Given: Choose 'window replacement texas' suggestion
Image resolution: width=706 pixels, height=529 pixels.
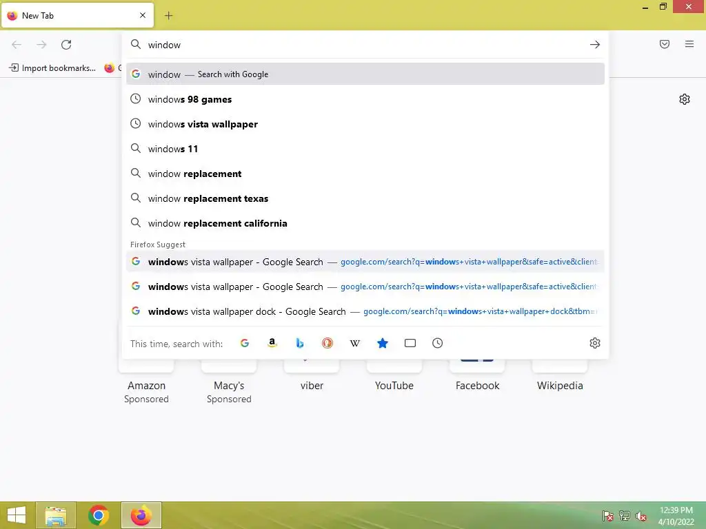Looking at the screenshot, I should coord(365,198).
